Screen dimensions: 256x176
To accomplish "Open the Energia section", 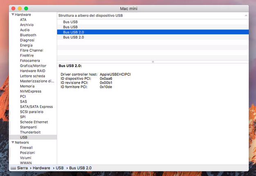I will [26, 45].
